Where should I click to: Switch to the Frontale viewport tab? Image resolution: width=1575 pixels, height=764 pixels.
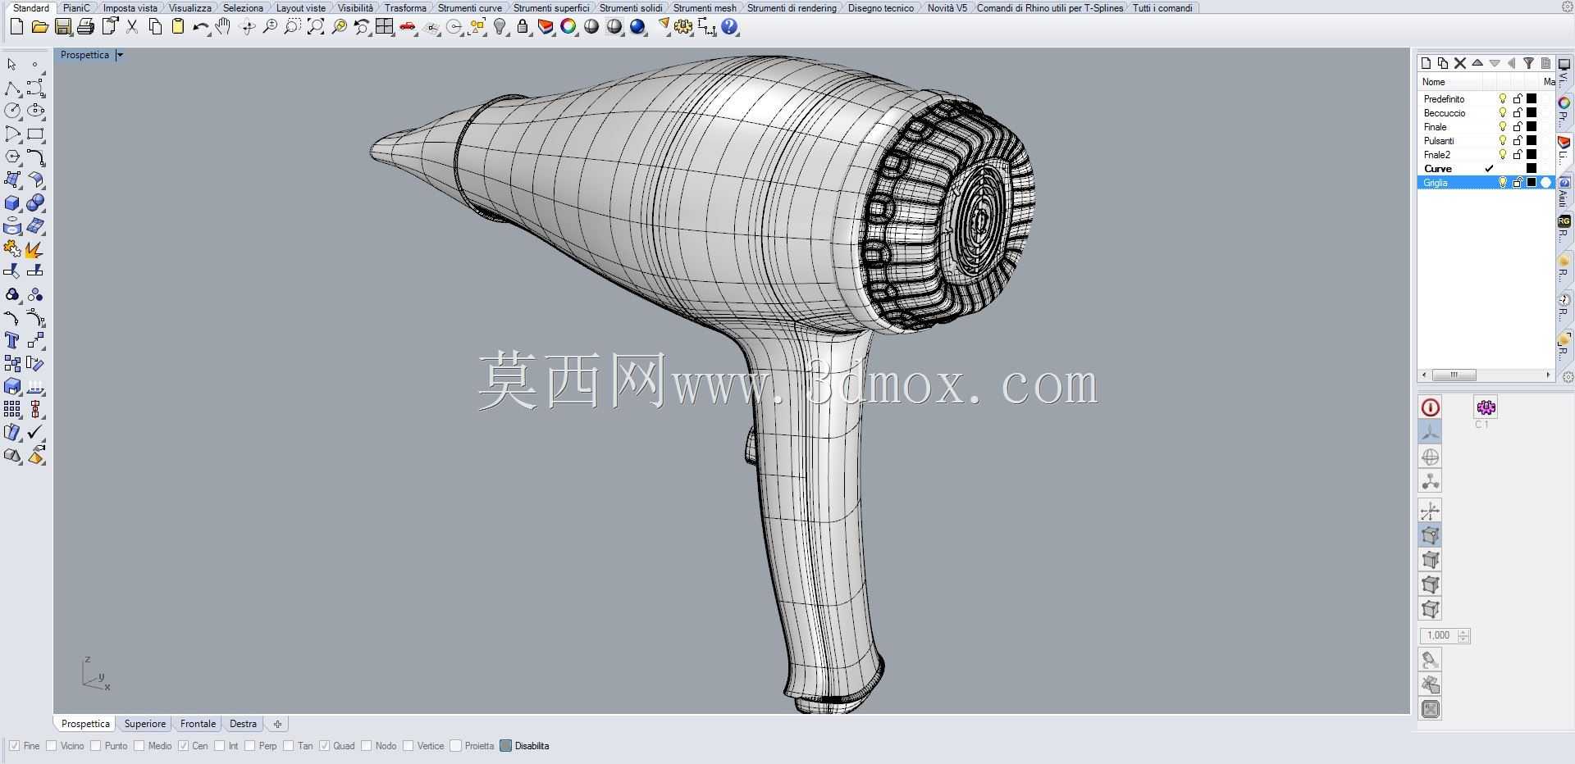[198, 724]
